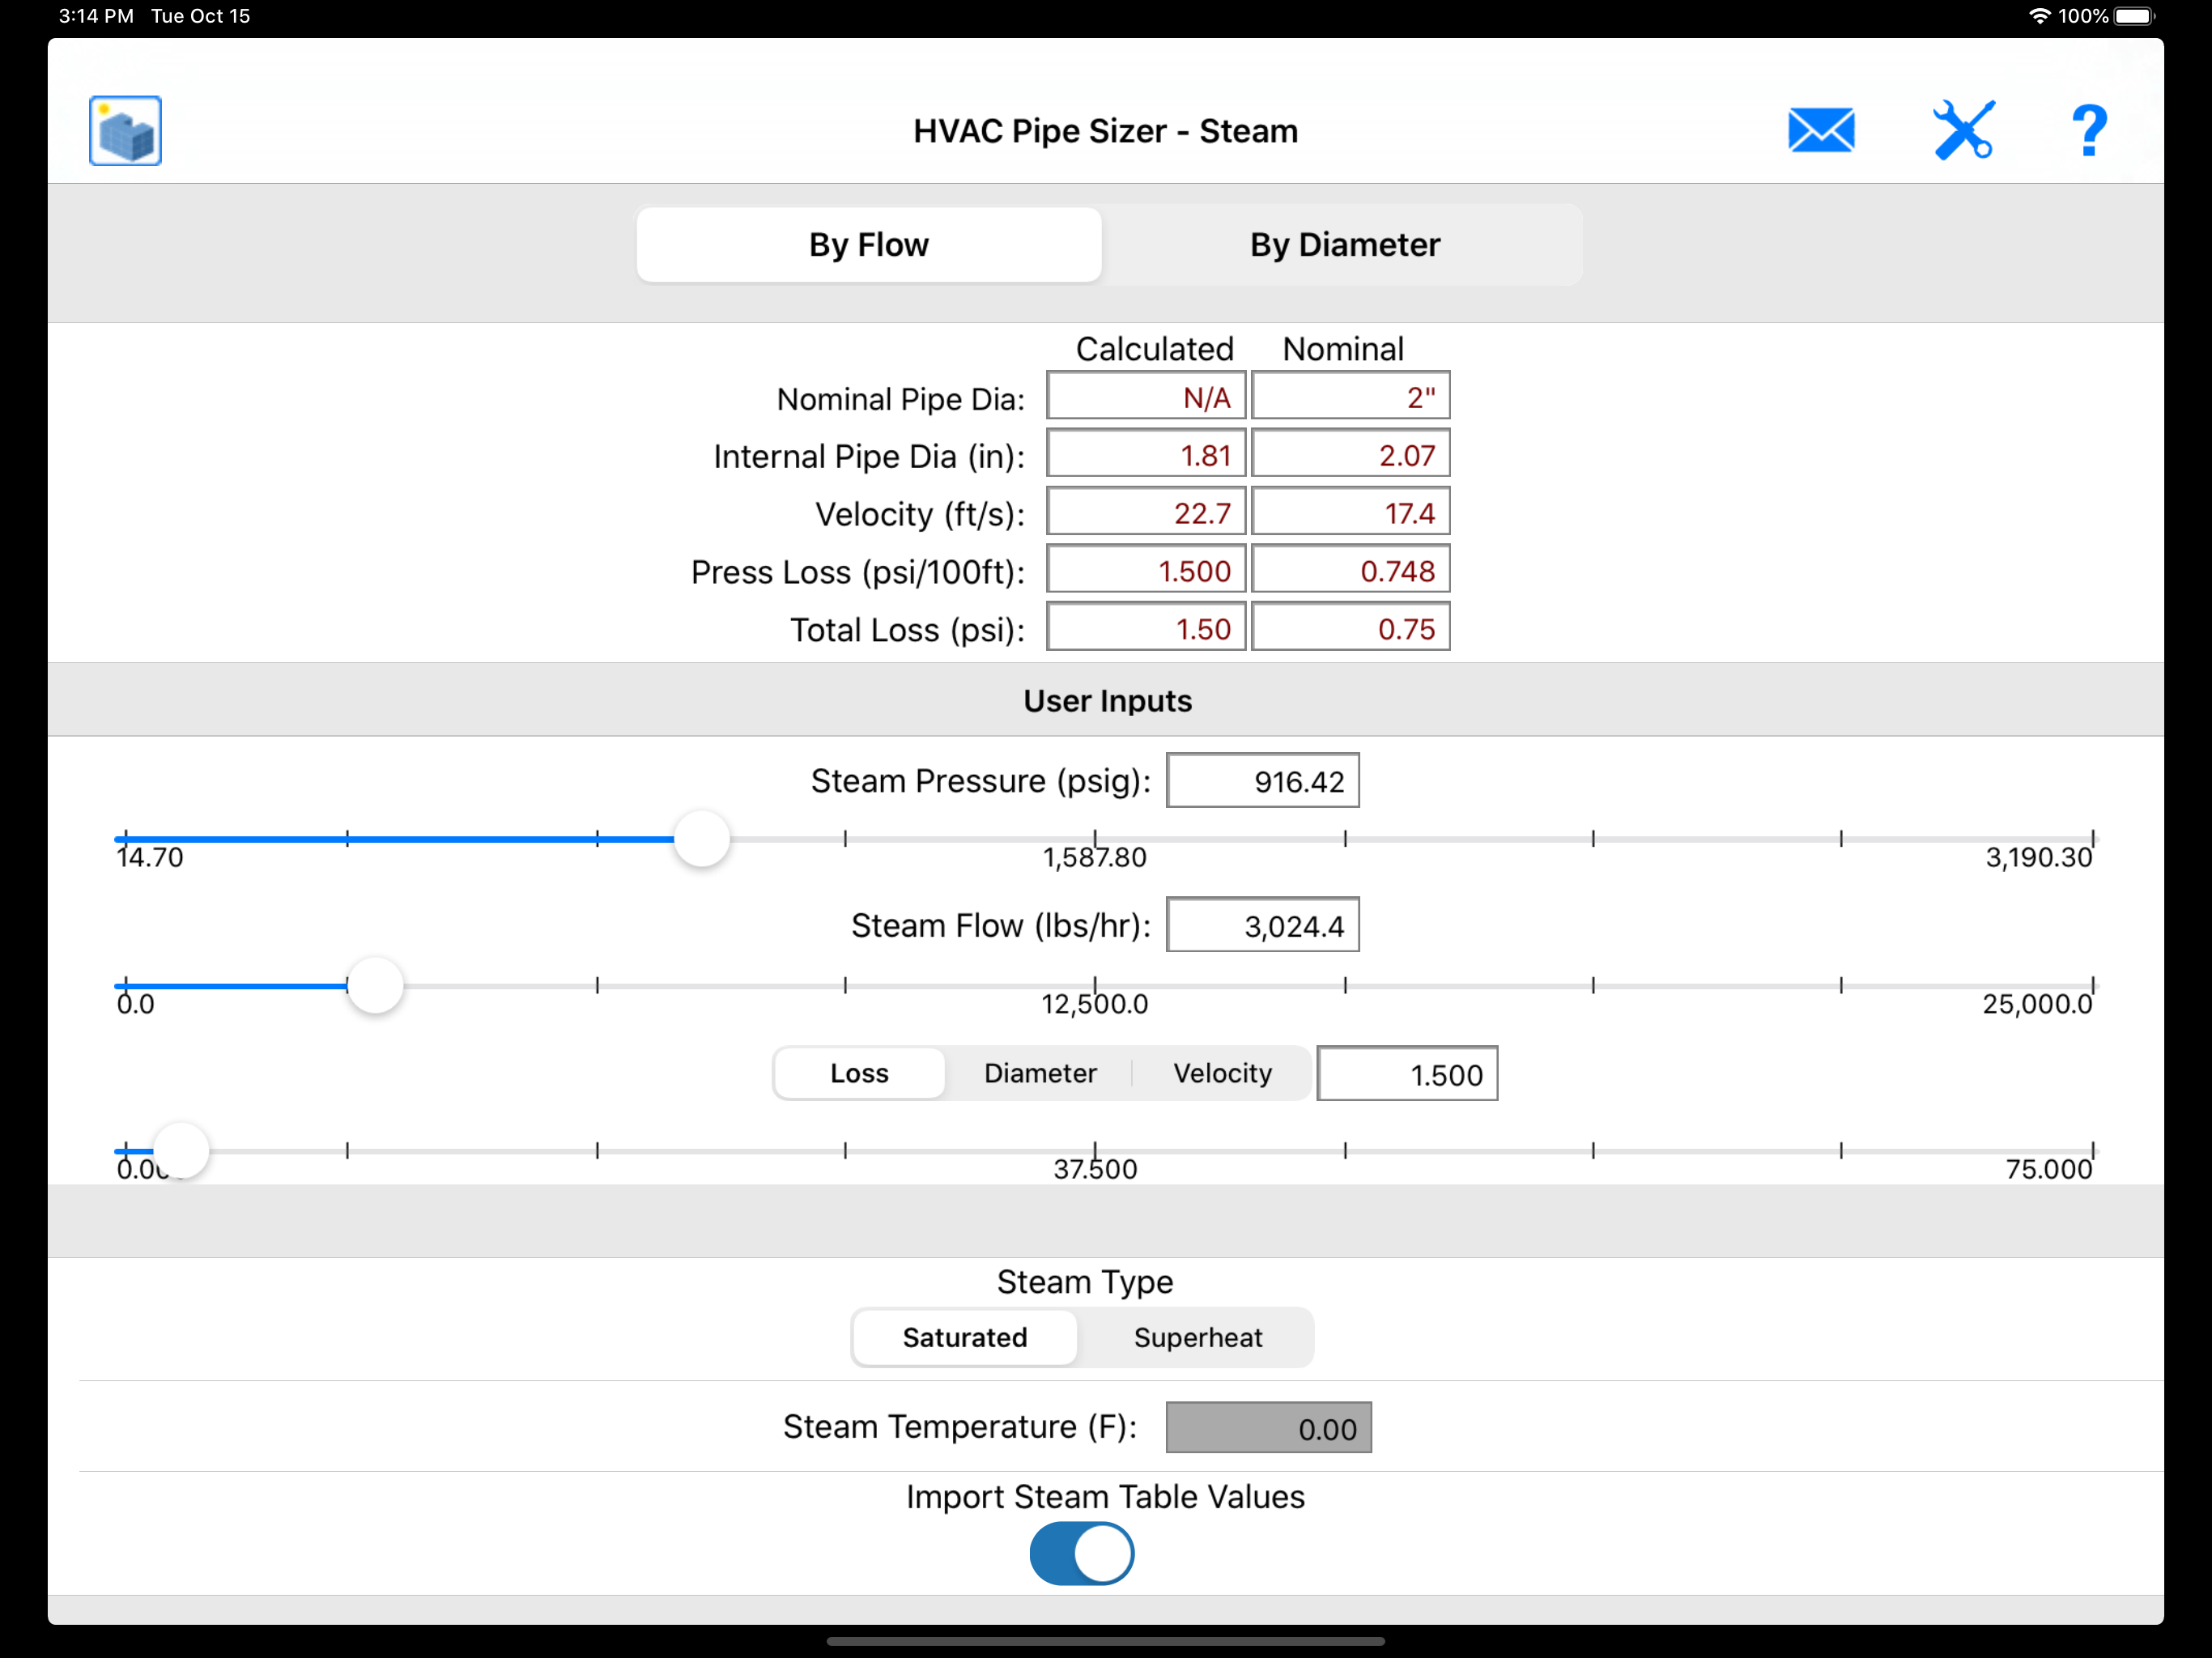
Task: Open the email envelope icon
Action: click(x=1820, y=131)
